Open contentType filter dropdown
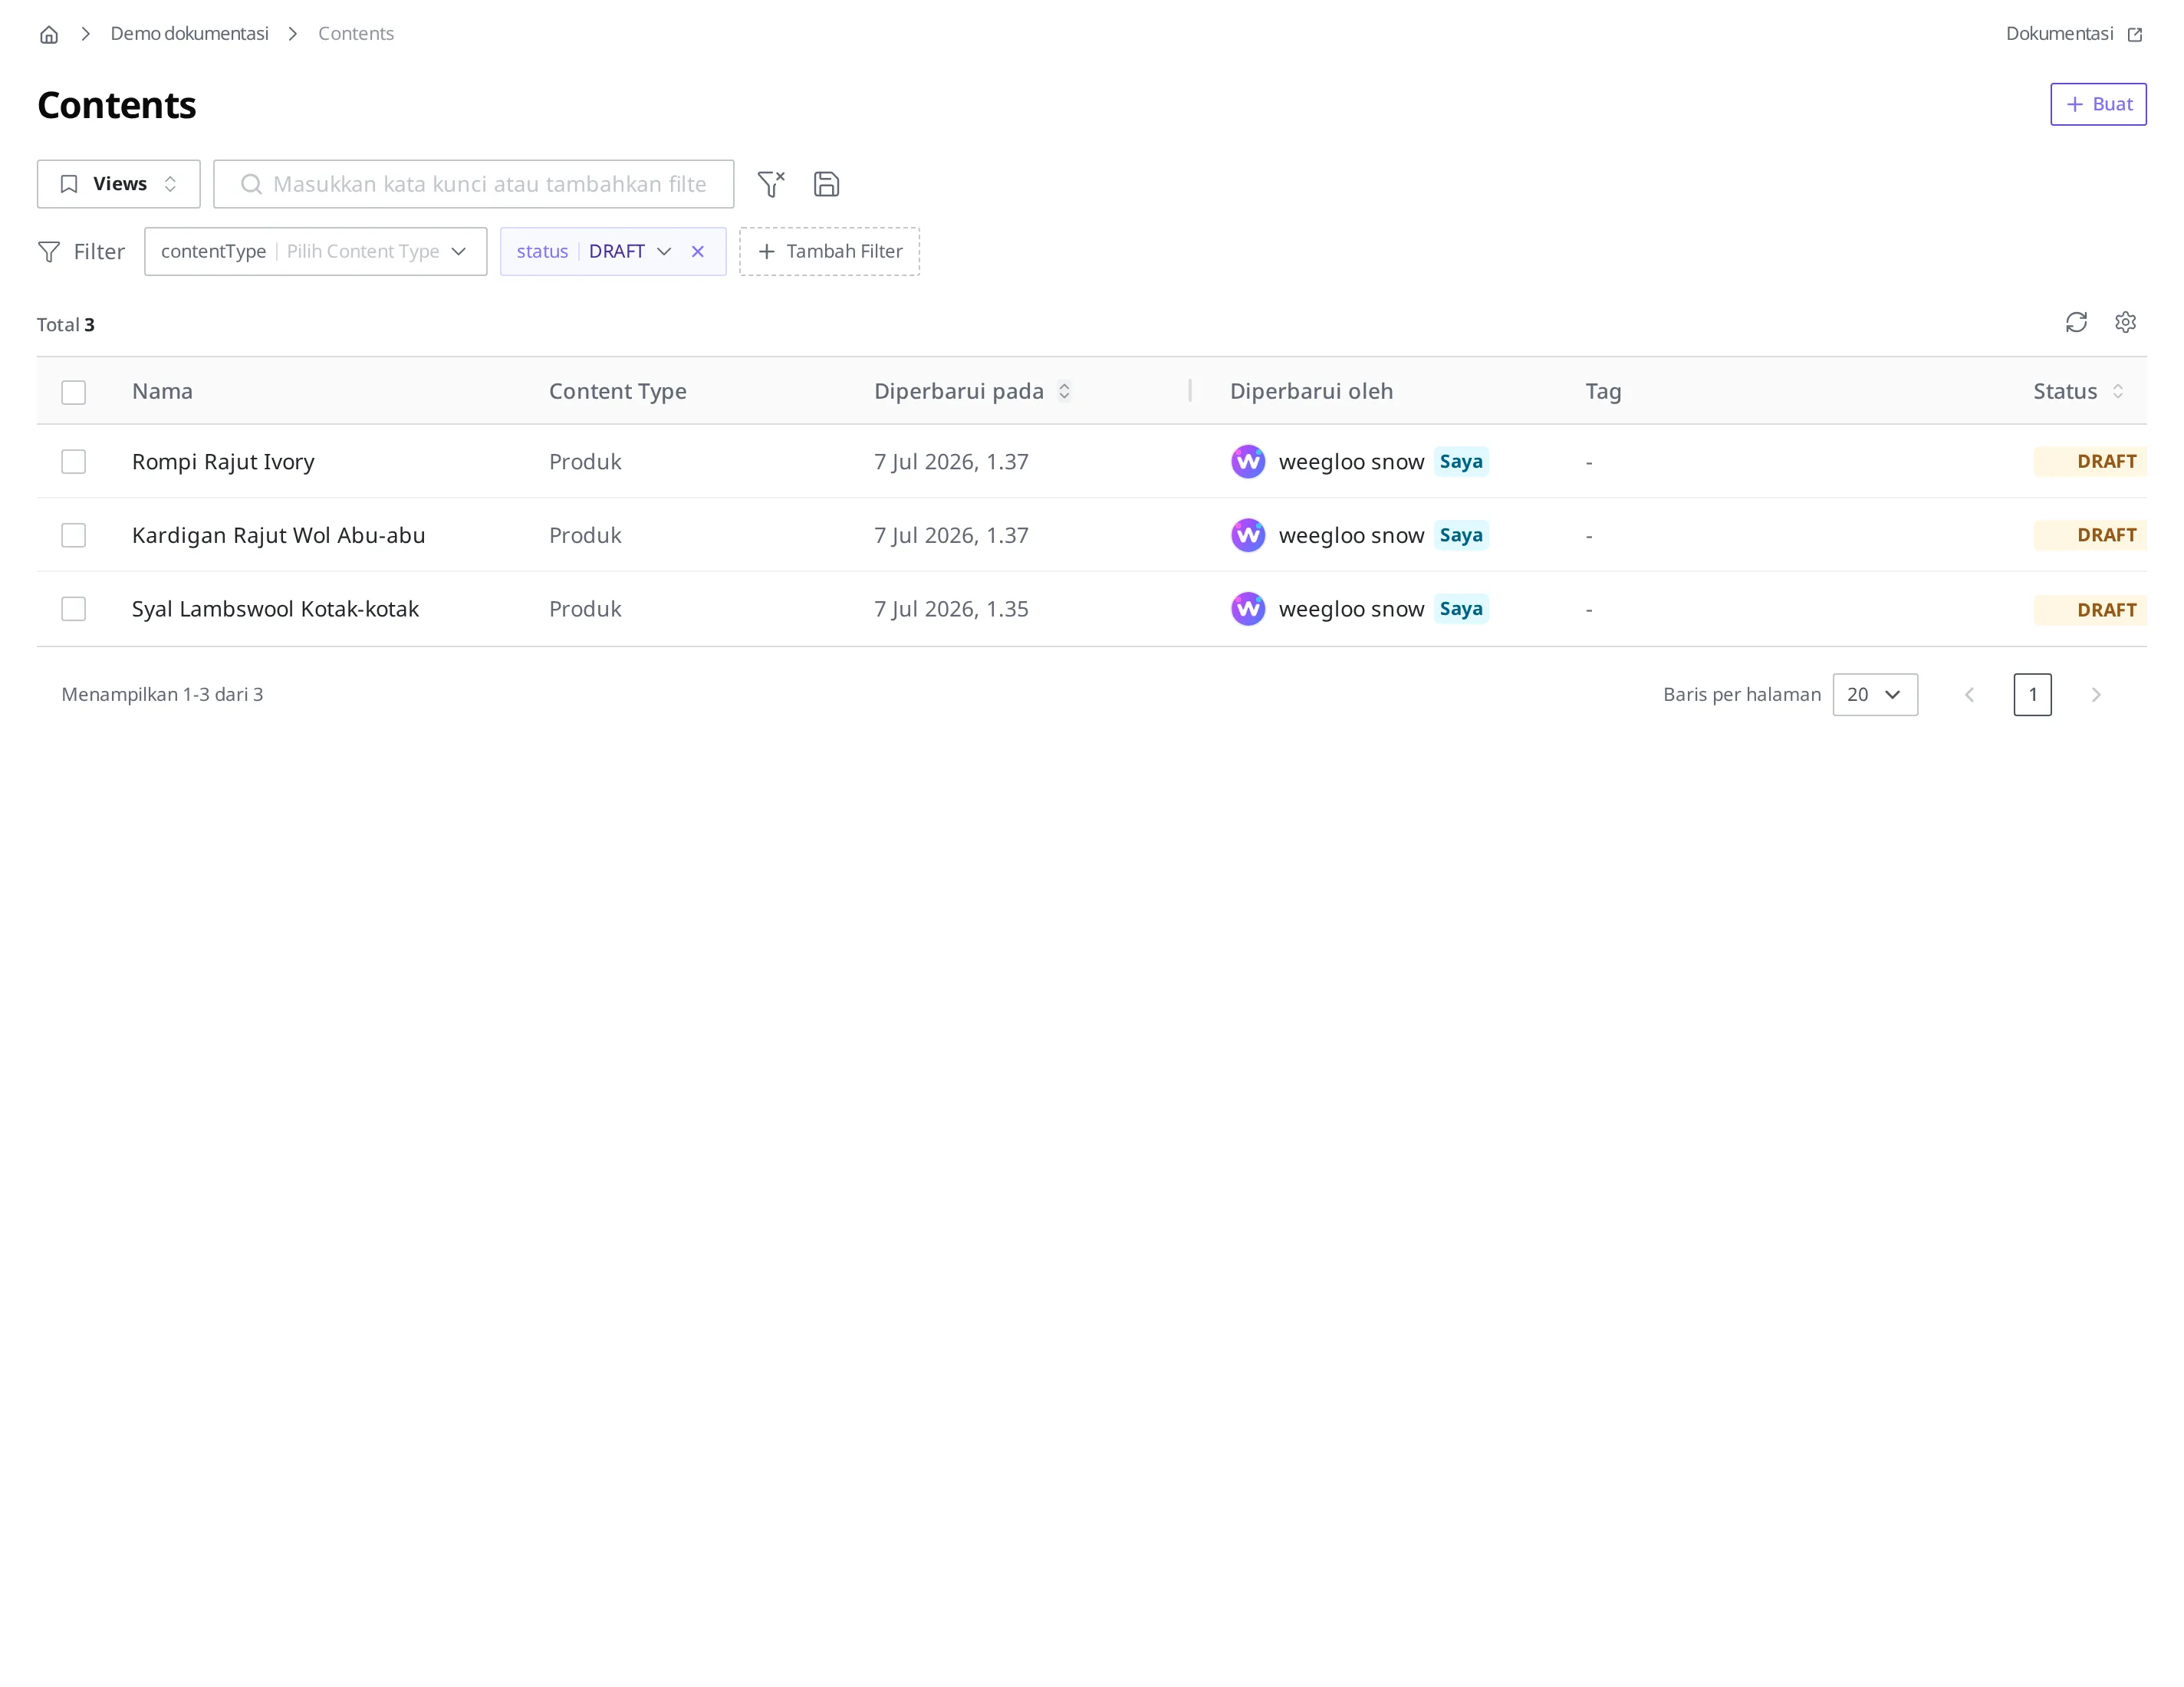The width and height of the screenshot is (2184, 1687). 315,252
